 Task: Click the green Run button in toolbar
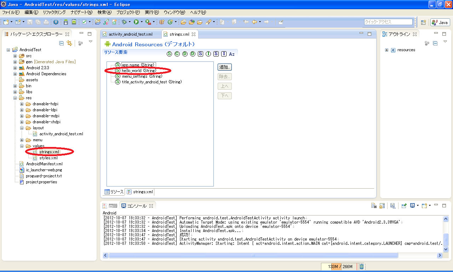pos(136,22)
